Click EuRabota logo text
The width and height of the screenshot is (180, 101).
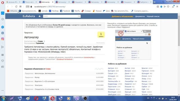tap(29, 16)
